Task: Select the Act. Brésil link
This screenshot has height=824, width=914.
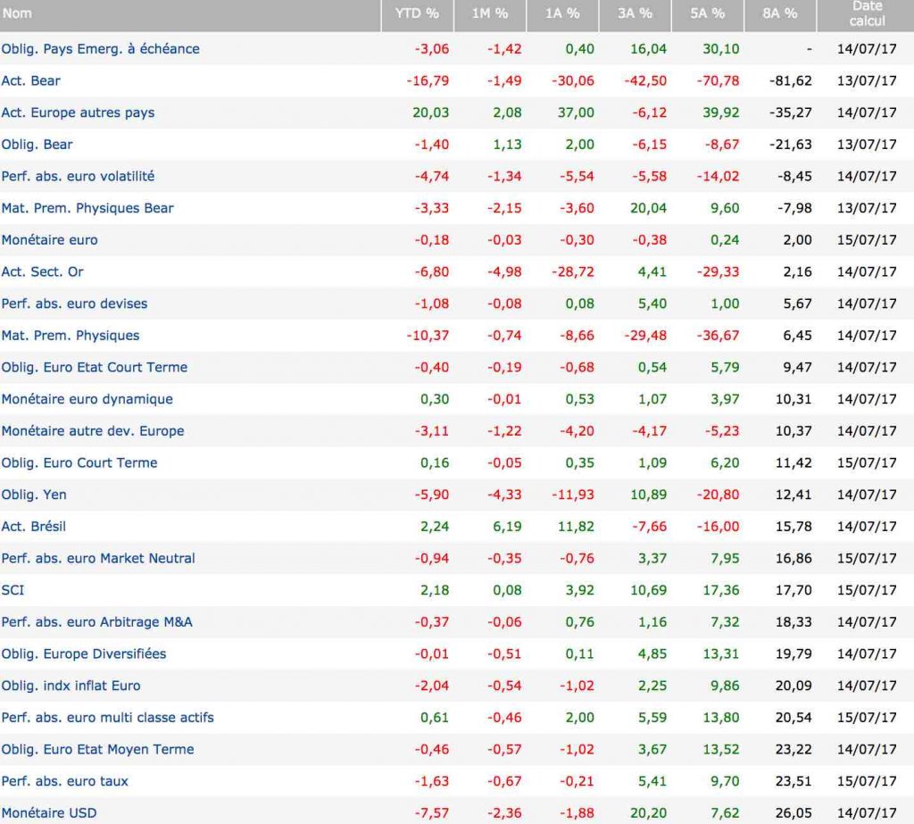Action: (34, 527)
